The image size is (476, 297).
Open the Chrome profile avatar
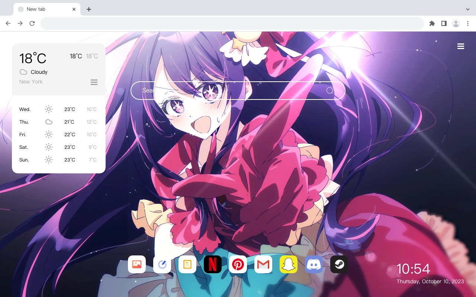coord(456,23)
